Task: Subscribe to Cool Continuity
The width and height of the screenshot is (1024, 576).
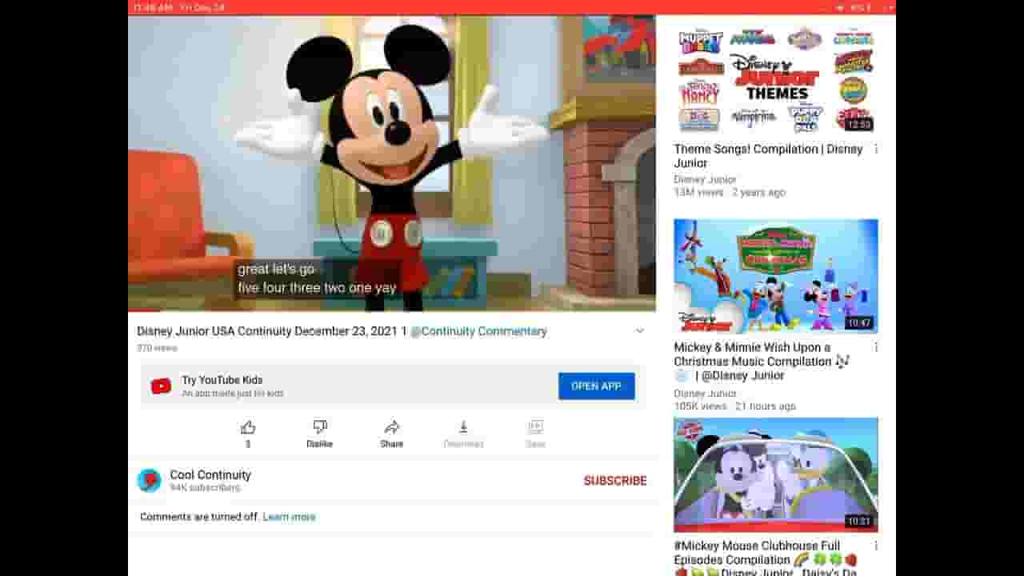Action: 615,481
